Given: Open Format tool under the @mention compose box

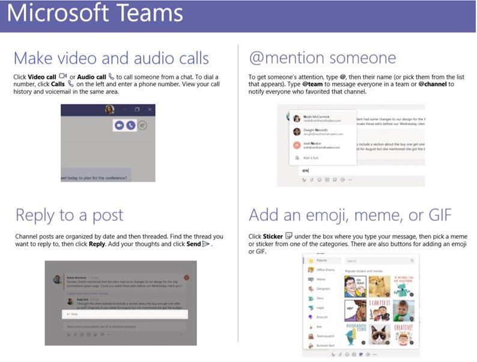Looking at the screenshot, I should coord(304,180).
